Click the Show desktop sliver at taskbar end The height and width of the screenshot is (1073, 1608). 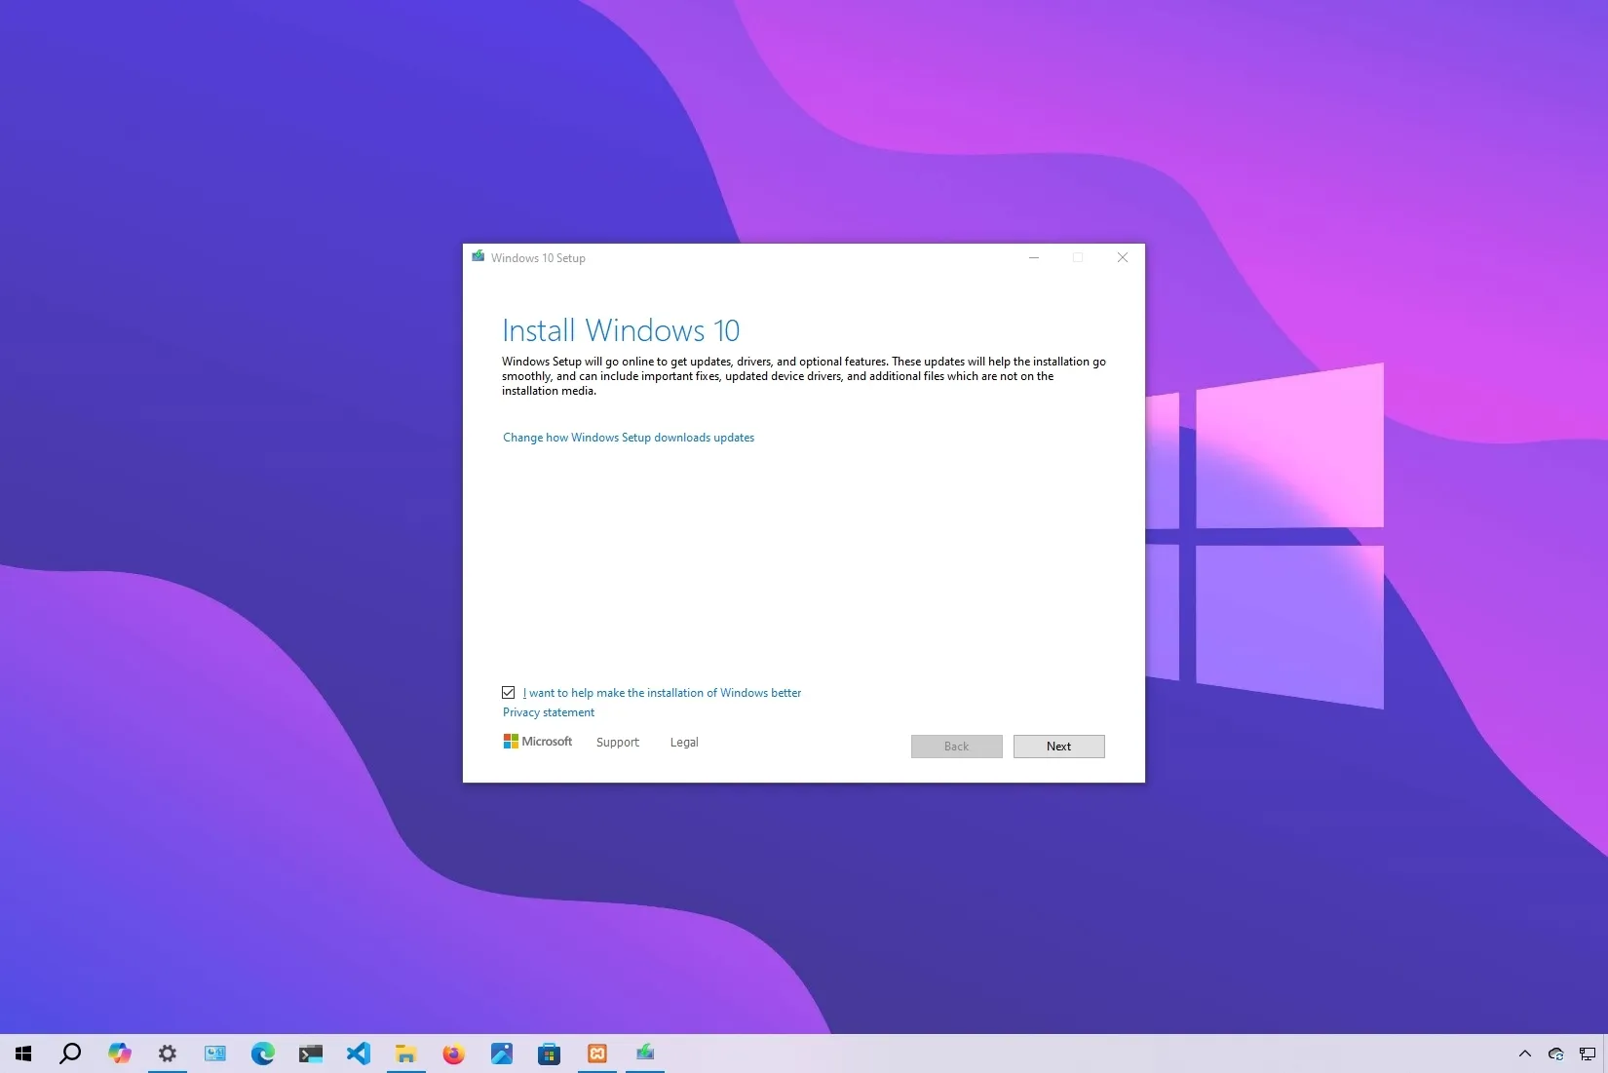[1605, 1054]
